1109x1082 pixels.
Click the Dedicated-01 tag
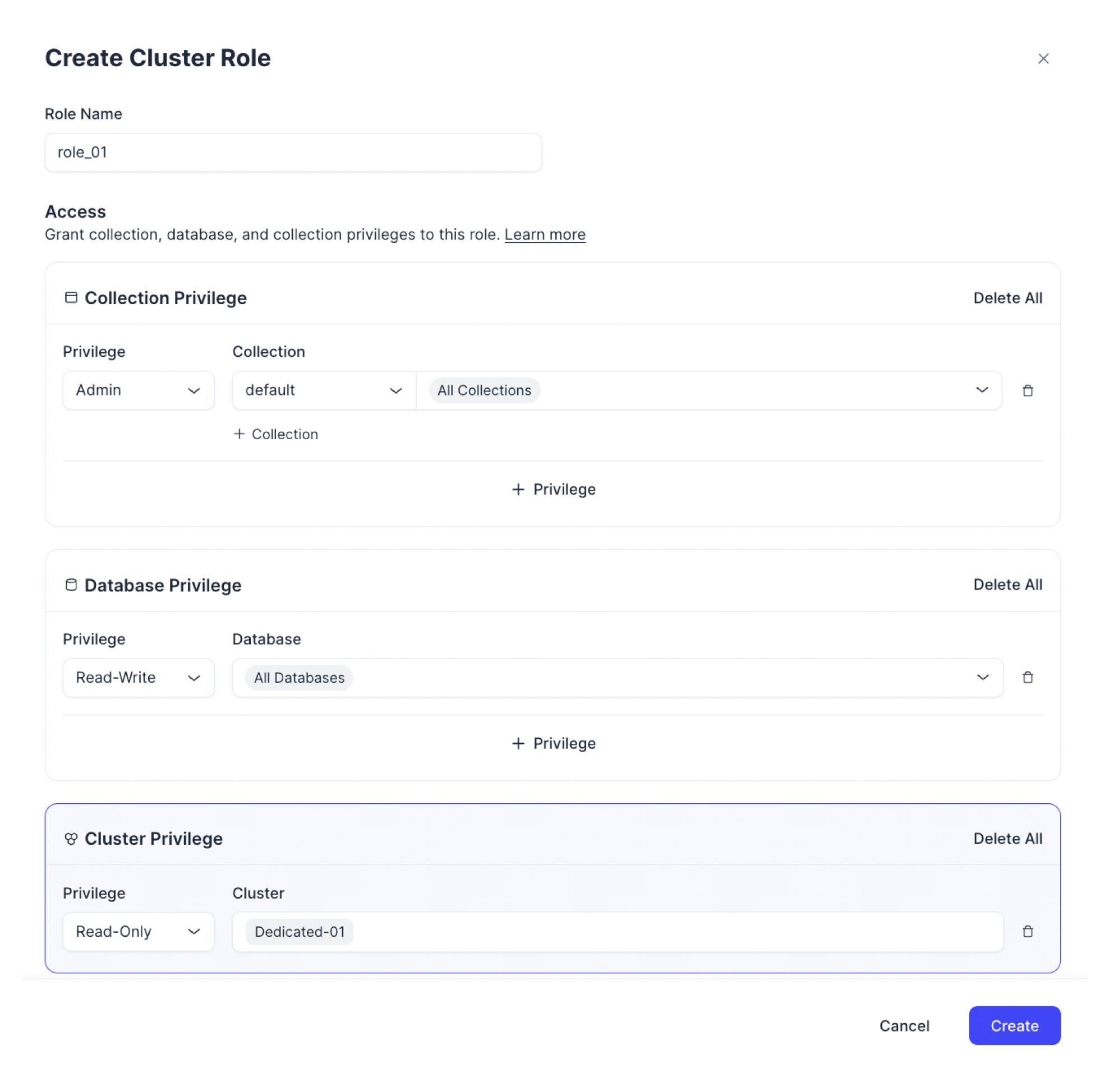pos(300,933)
